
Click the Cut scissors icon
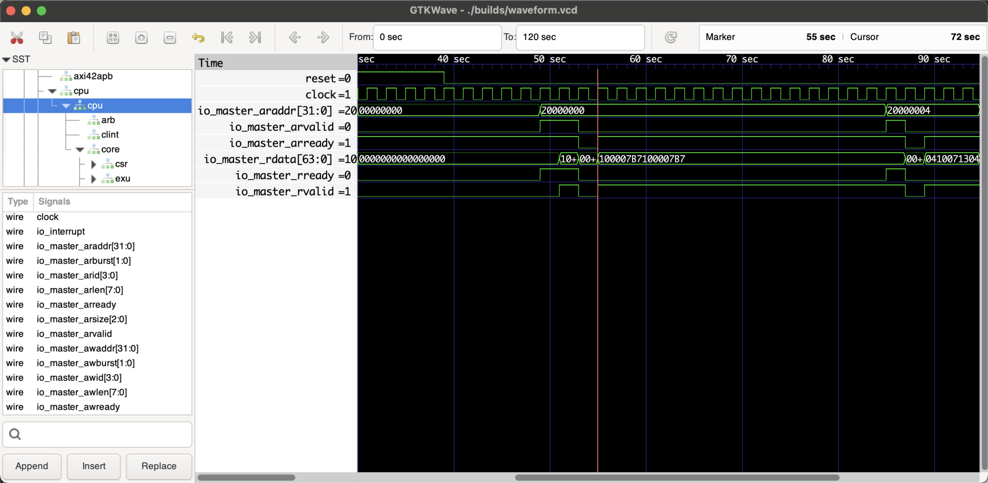(17, 38)
